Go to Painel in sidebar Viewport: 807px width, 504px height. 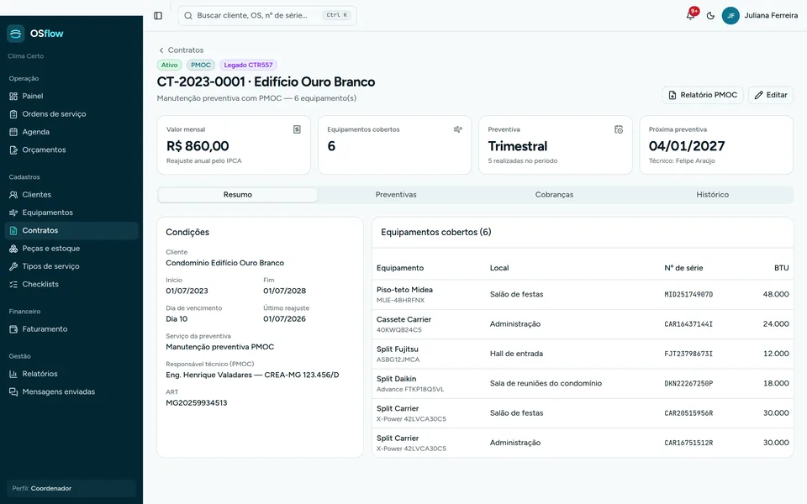(x=71, y=96)
